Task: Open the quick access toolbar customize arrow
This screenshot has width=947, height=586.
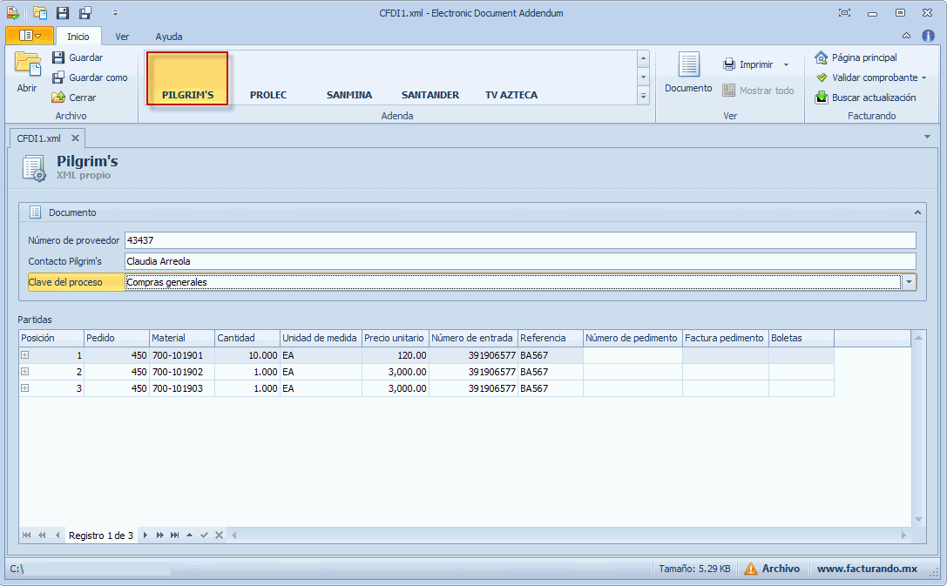Action: tap(115, 13)
